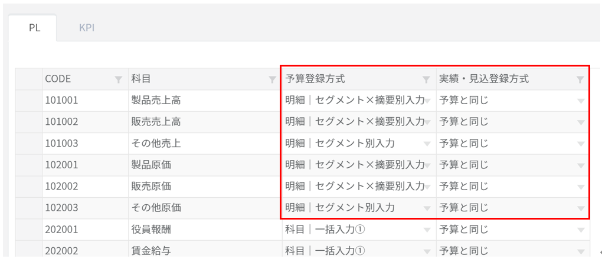Click the CODE cell 202002
602x259 pixels.
[61, 251]
